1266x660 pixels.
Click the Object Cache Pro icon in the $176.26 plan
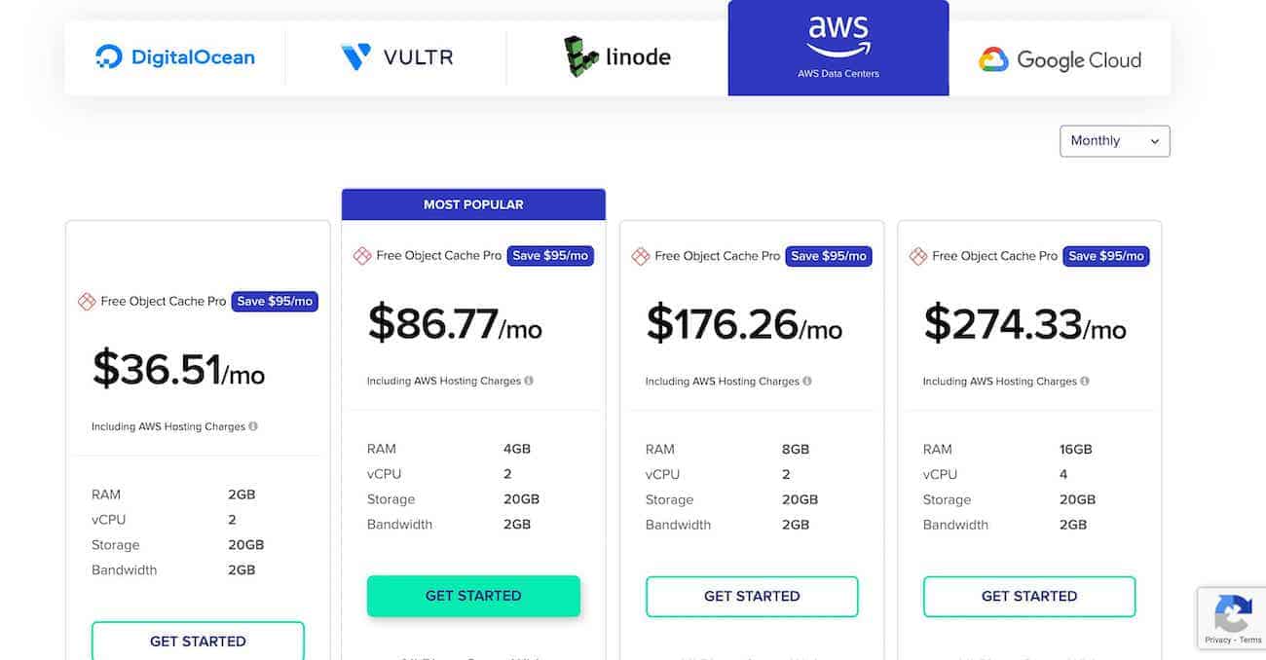(x=641, y=256)
